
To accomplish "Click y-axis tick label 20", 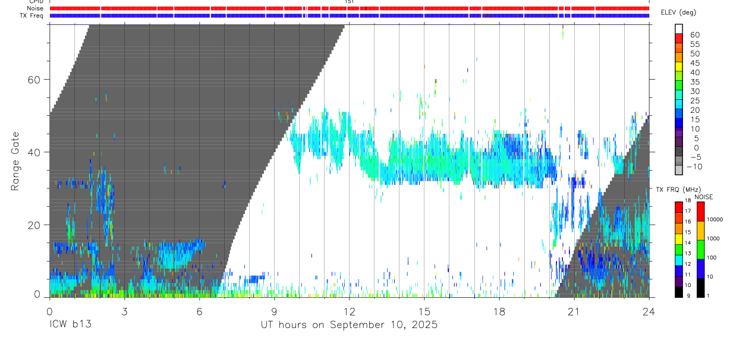I will point(33,225).
